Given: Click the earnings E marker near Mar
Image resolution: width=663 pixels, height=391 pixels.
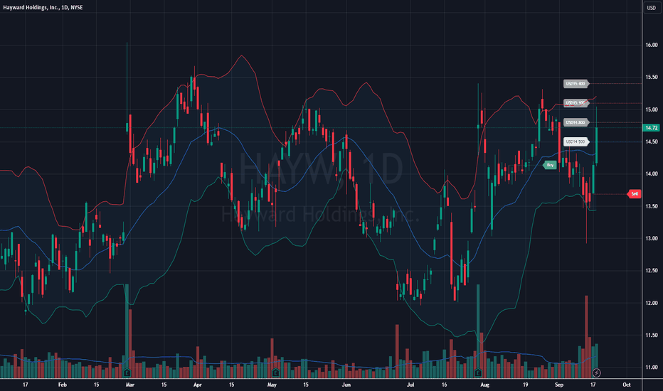Looking at the screenshot, I should click(127, 373).
